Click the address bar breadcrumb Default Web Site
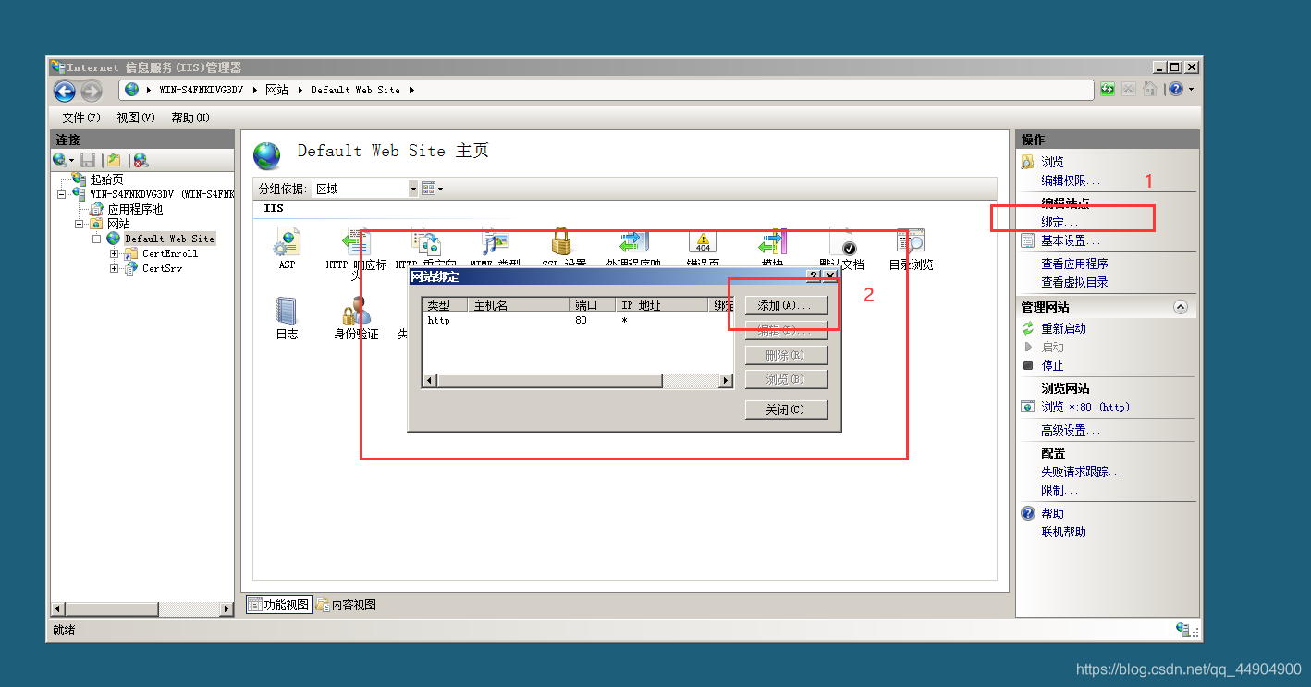The height and width of the screenshot is (687, 1311). [x=355, y=90]
